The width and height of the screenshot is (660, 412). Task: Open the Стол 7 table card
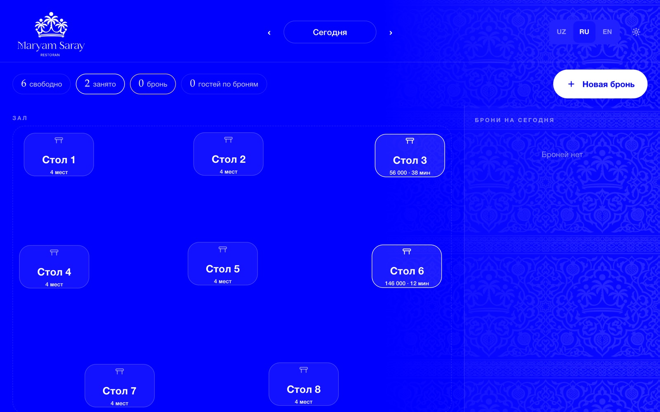[x=120, y=386]
